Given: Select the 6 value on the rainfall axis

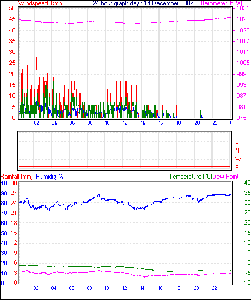Looking at the screenshot, I should (x=15, y=263).
